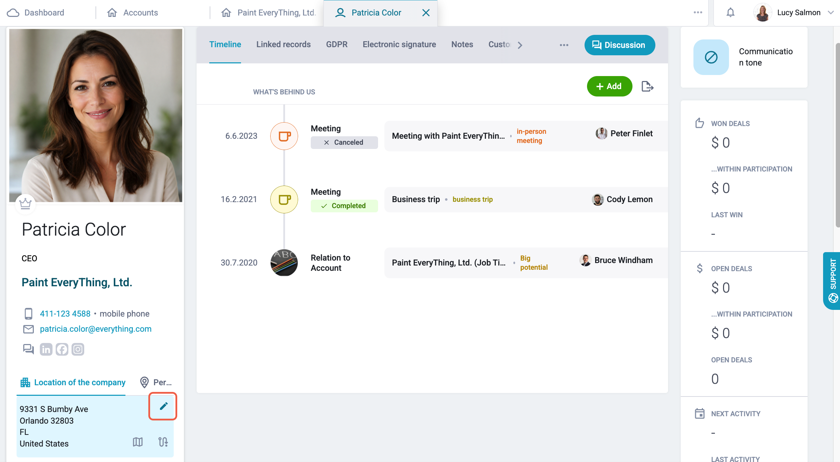Click the Won Deals thumbs-up icon

[x=699, y=123]
